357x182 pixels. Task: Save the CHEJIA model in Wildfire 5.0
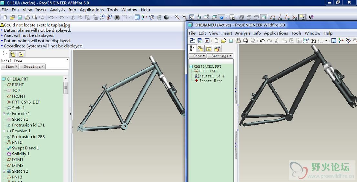pos(20,17)
